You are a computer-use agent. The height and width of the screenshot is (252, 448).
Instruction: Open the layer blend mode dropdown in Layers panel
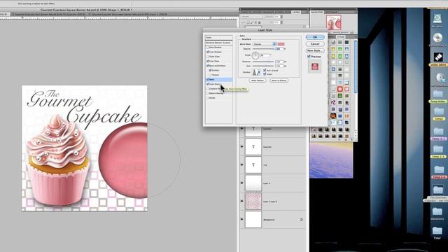coord(252,17)
